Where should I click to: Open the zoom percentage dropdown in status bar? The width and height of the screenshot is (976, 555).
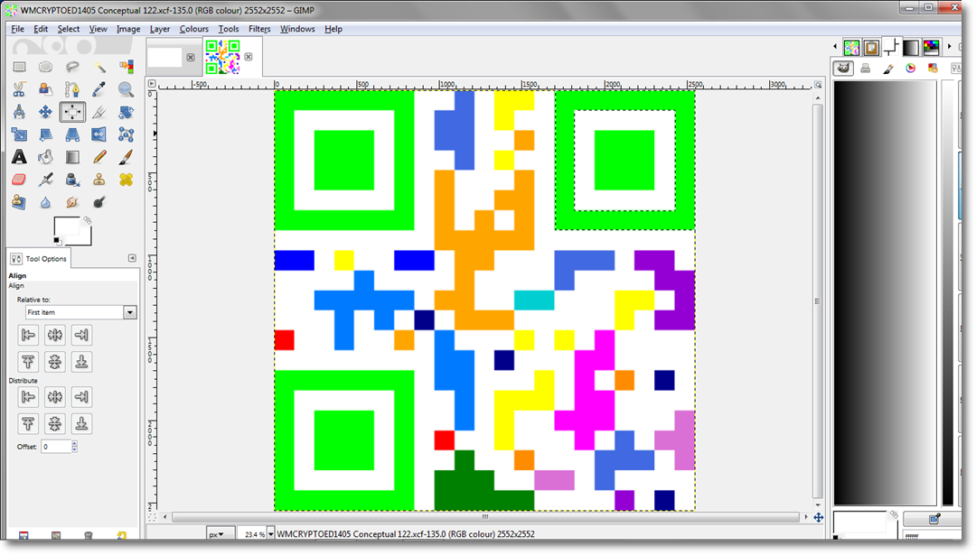271,534
